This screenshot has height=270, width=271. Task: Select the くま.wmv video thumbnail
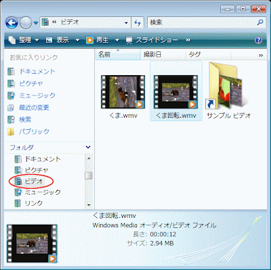pos(123,92)
